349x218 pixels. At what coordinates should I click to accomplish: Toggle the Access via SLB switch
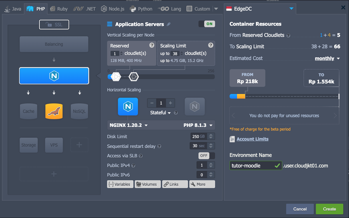click(207, 156)
